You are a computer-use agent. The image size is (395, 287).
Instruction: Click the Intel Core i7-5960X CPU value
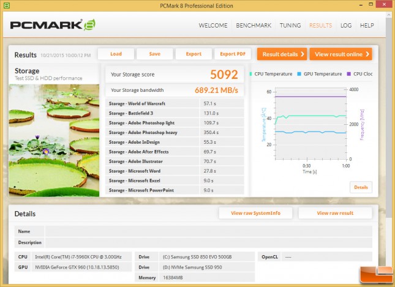tap(78, 257)
